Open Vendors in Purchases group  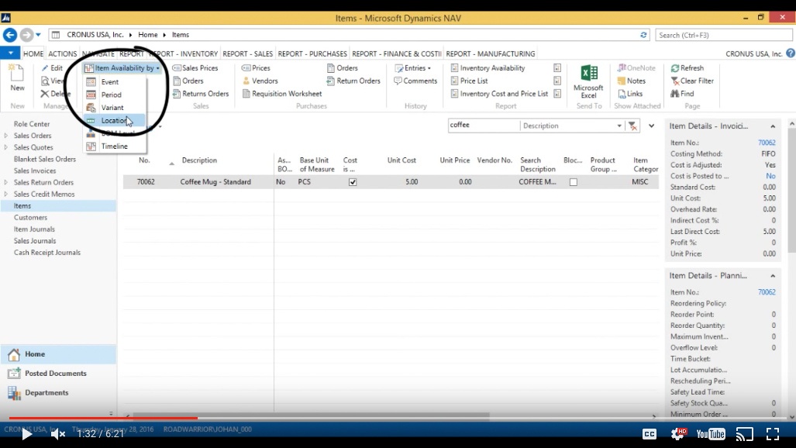(260, 81)
